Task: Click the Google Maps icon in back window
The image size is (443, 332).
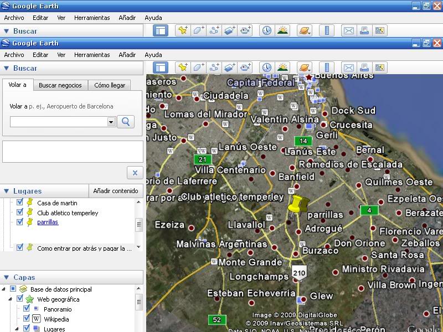Action: coord(379,30)
